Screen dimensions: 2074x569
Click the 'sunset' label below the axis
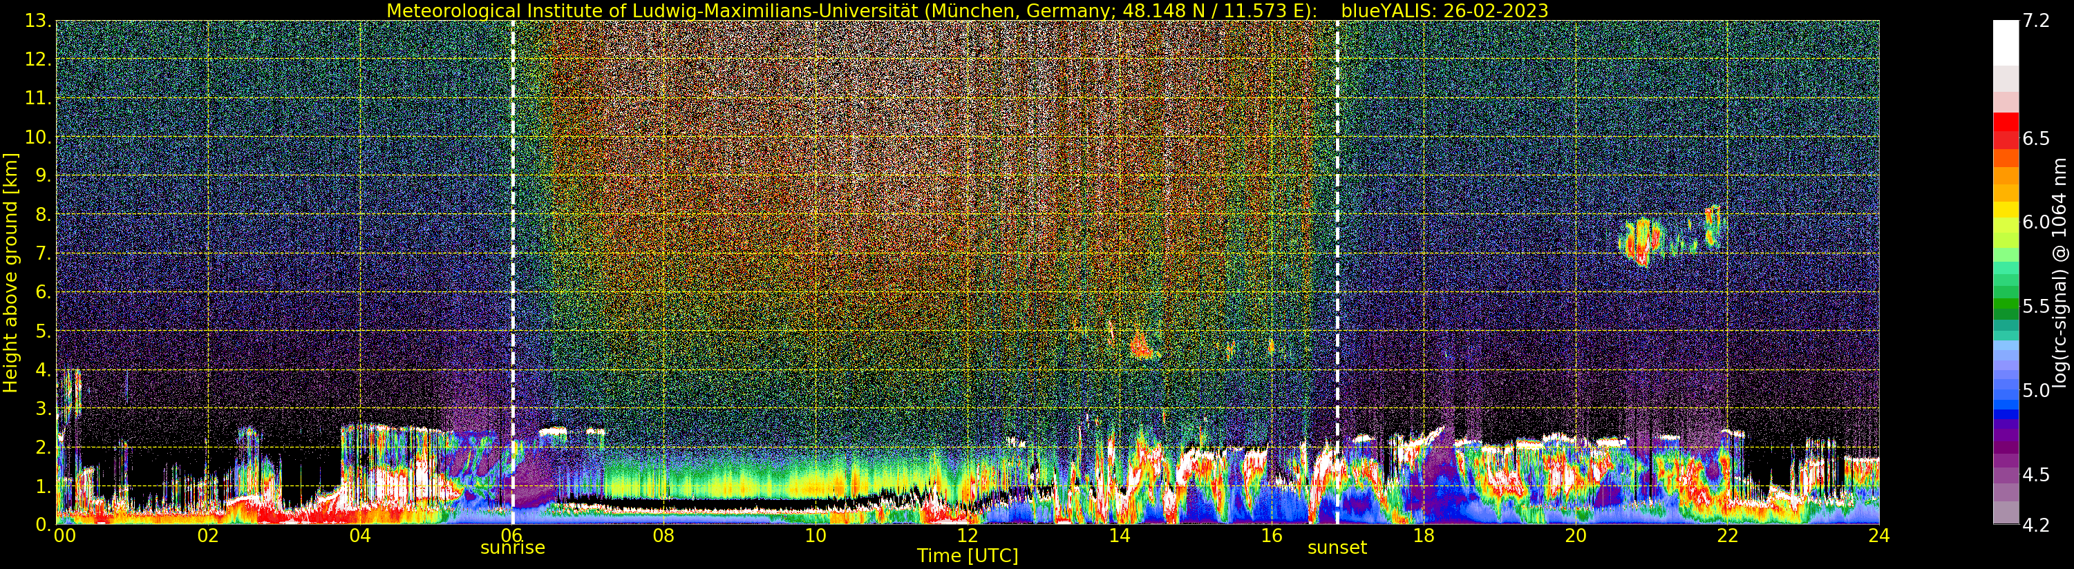1337,548
